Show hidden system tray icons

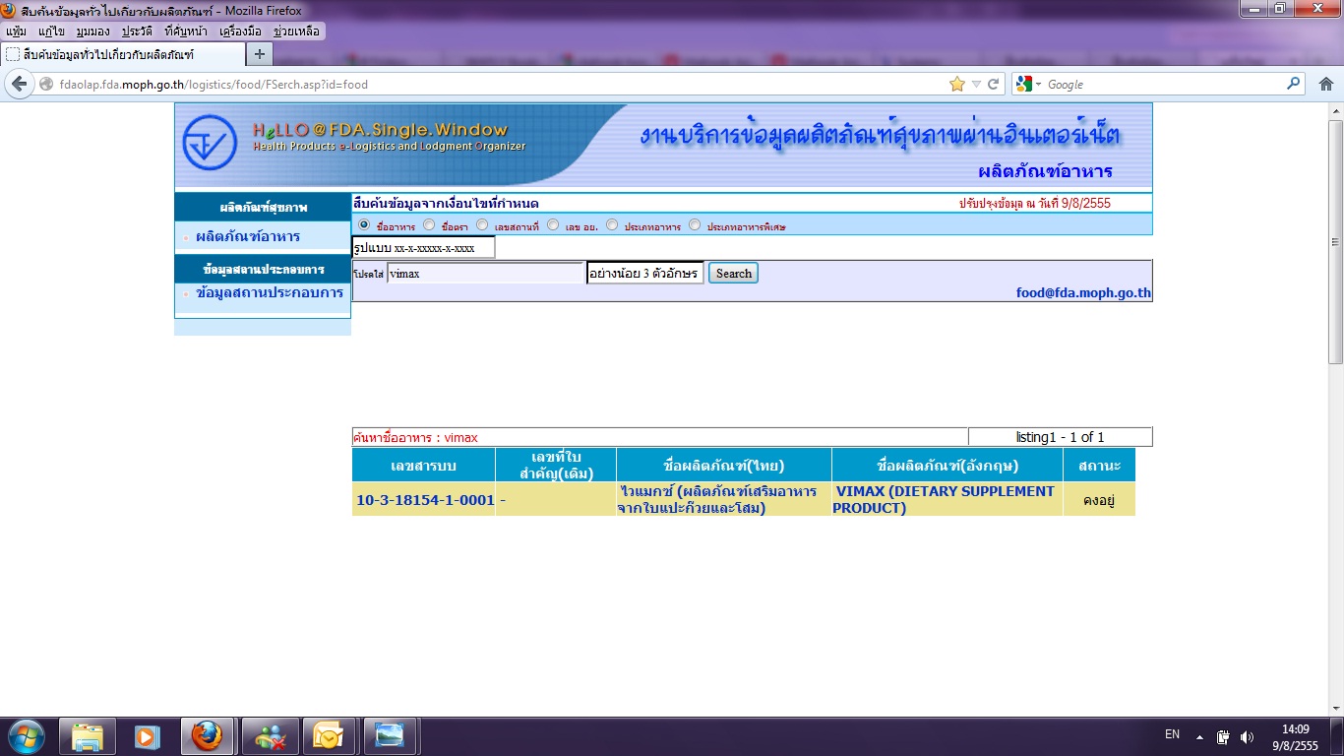coord(1199,736)
